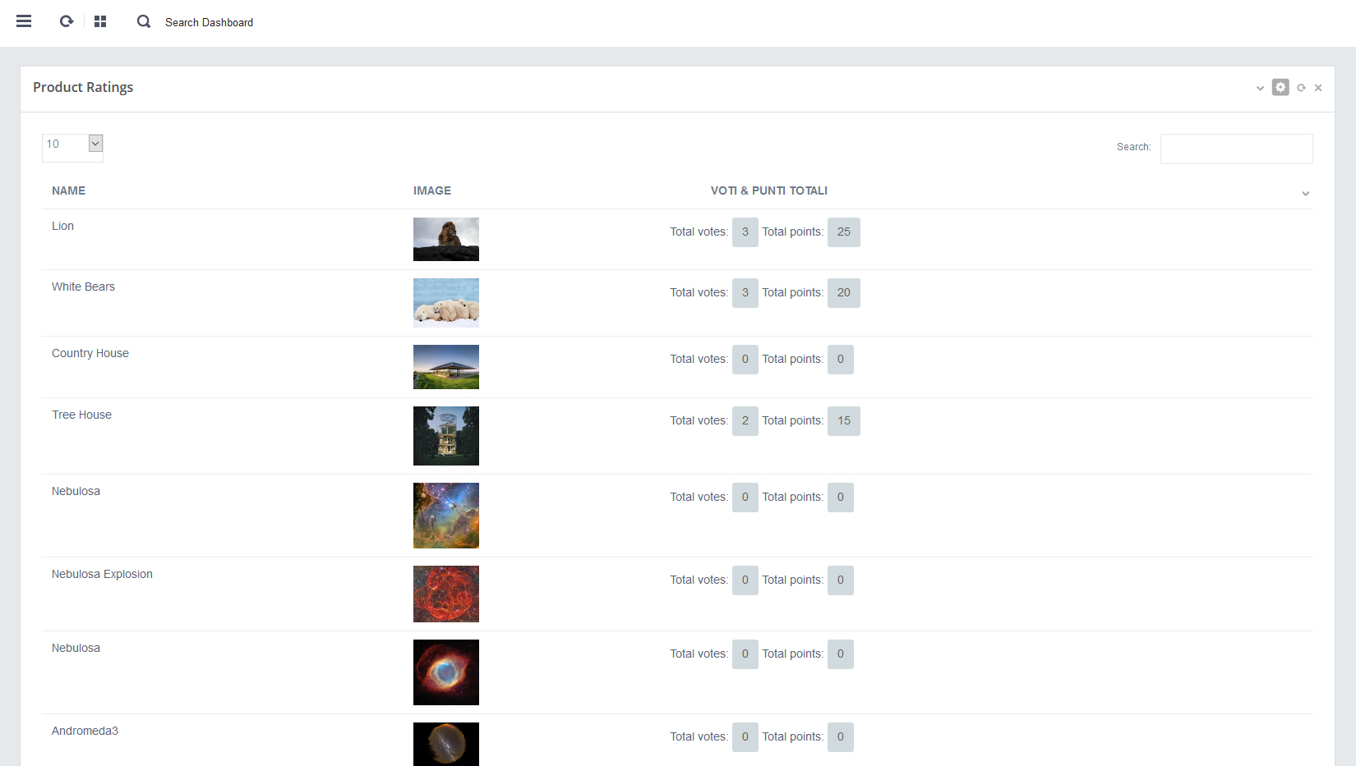Open the rows-per-page dropdown showing 10
The image size is (1356, 766).
click(72, 144)
